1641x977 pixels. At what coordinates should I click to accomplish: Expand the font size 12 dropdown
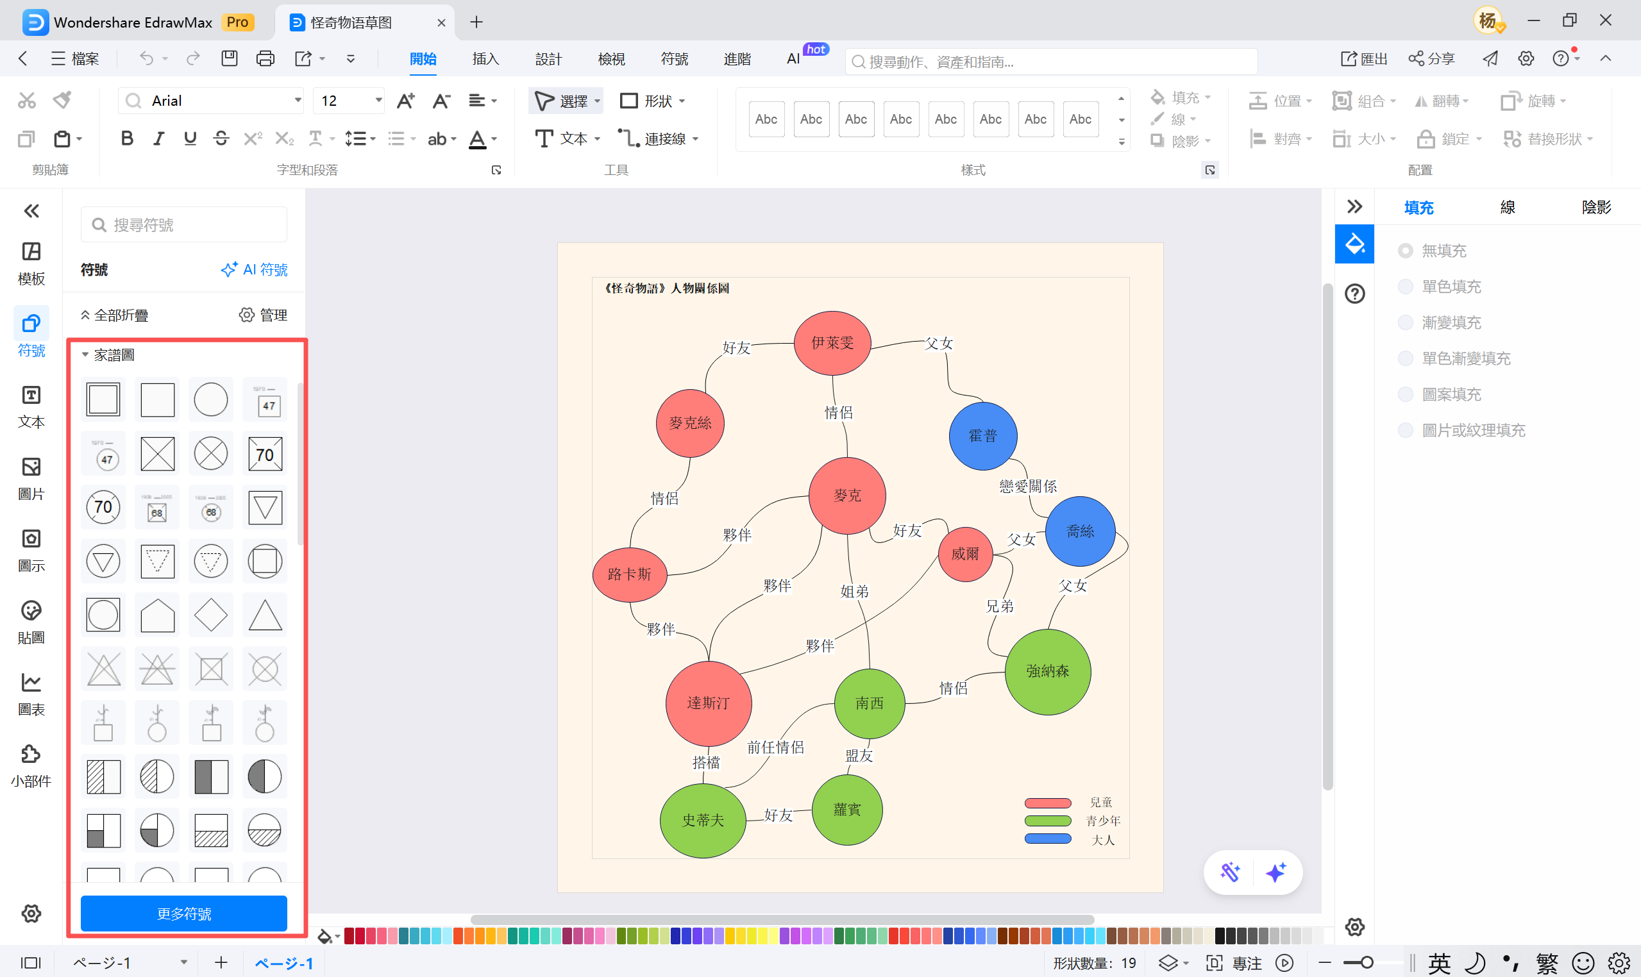tap(378, 101)
